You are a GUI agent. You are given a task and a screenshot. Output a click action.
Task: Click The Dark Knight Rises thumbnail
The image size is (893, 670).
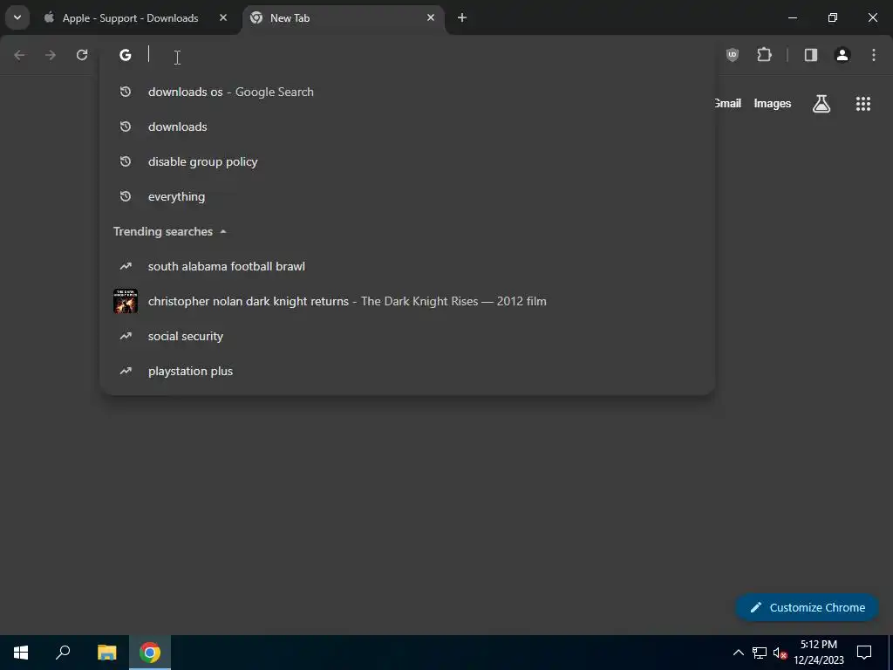(126, 301)
